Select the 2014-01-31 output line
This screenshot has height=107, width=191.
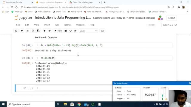(43, 72)
